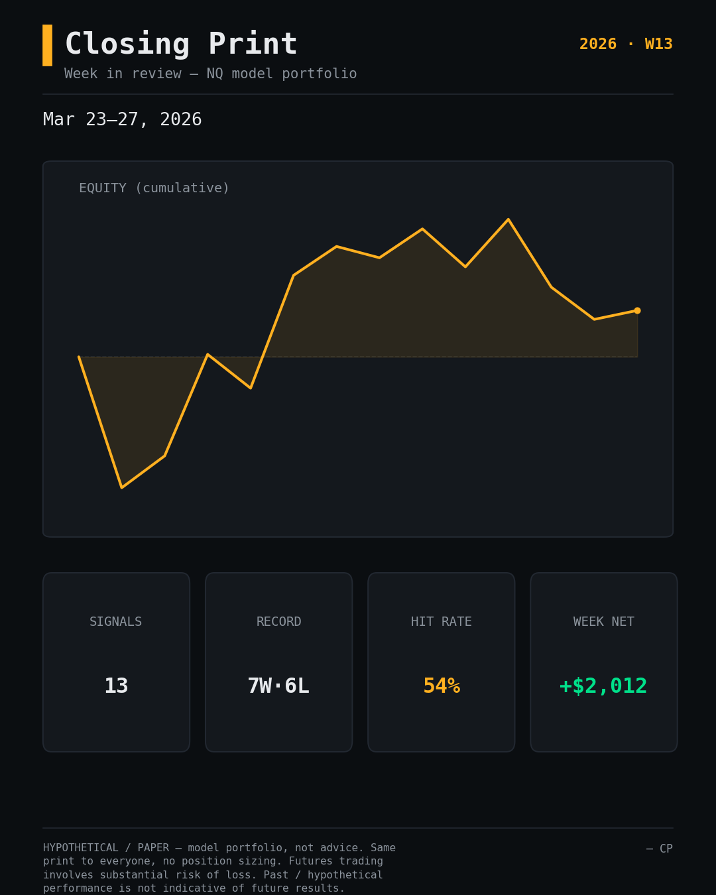Click the EQUITY (cumulative) chart label
Screen dimensions: 716x895
pos(154,188)
